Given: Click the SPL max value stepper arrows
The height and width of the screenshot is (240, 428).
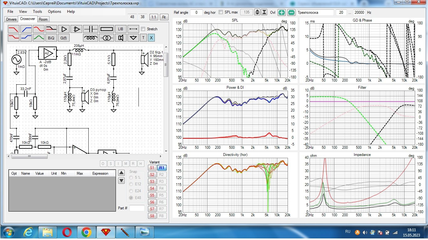Looking at the screenshot, I should (x=257, y=12).
